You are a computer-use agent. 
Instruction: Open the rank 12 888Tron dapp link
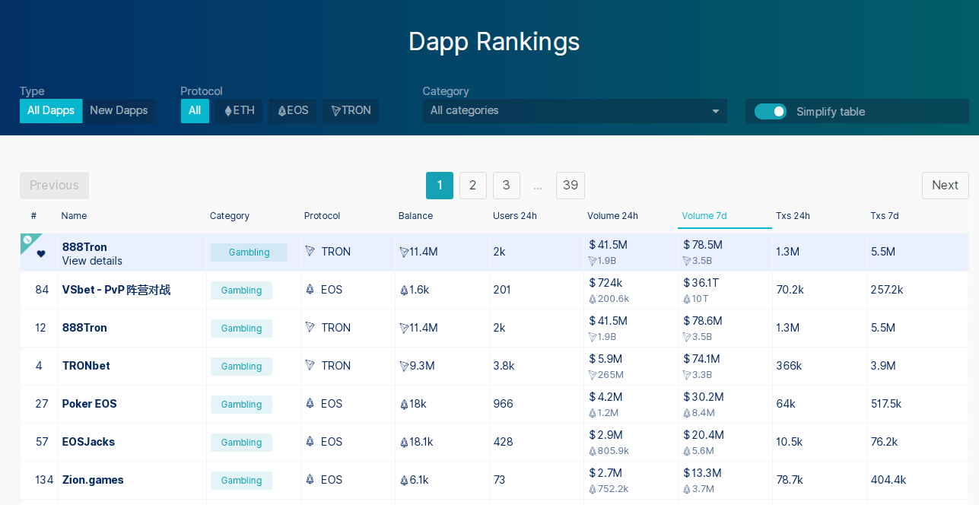(84, 328)
